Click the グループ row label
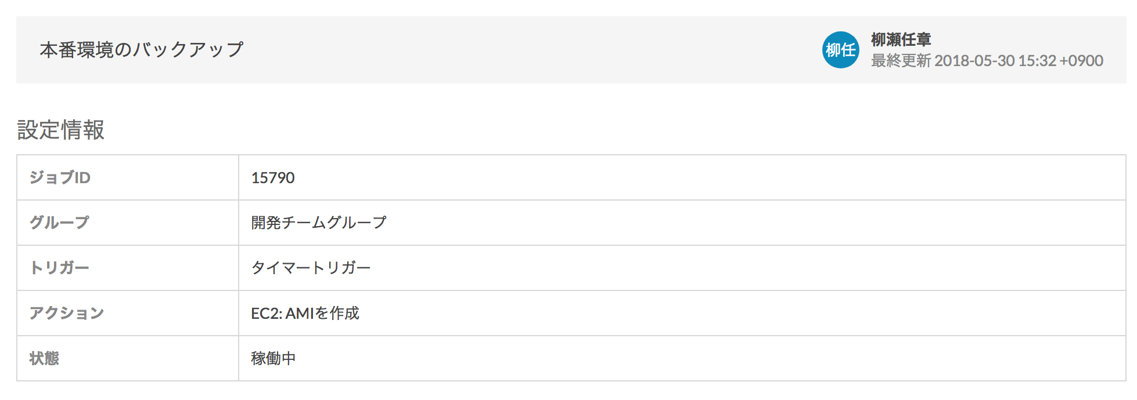Screen dimensions: 1137x400 click(59, 223)
